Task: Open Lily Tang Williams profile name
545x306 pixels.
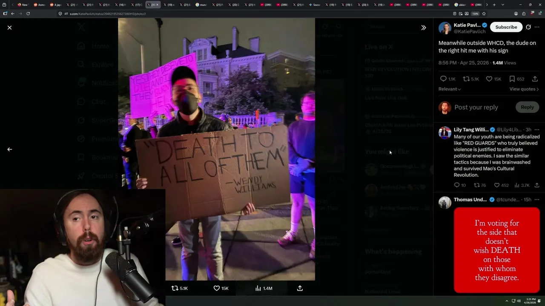Action: tap(471, 130)
